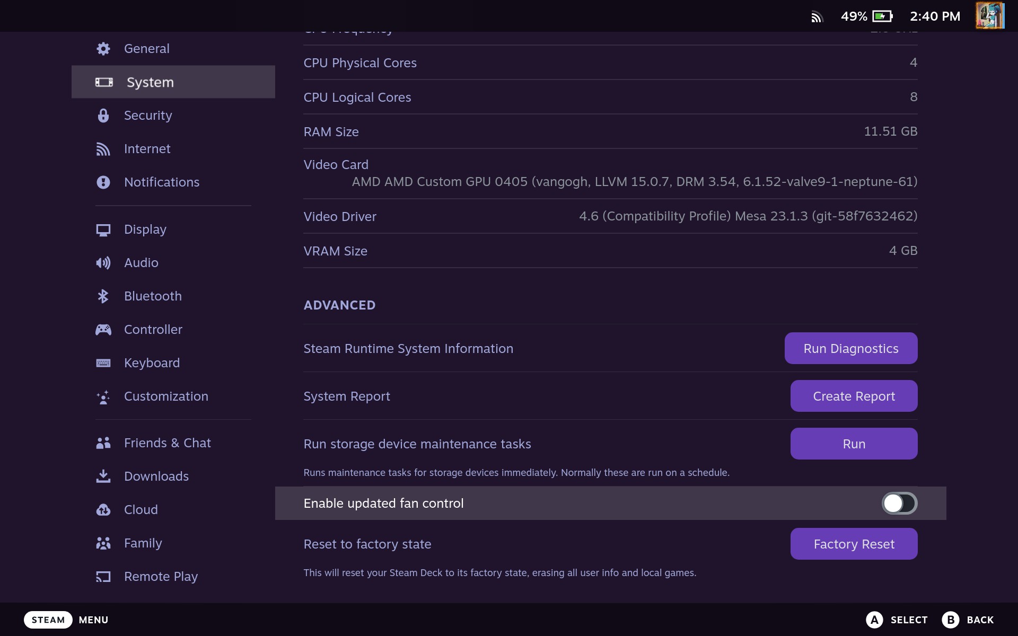Click the Create Report button

pyautogui.click(x=854, y=396)
